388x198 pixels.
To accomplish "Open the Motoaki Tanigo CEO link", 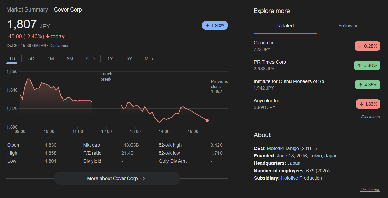I will pyautogui.click(x=283, y=148).
